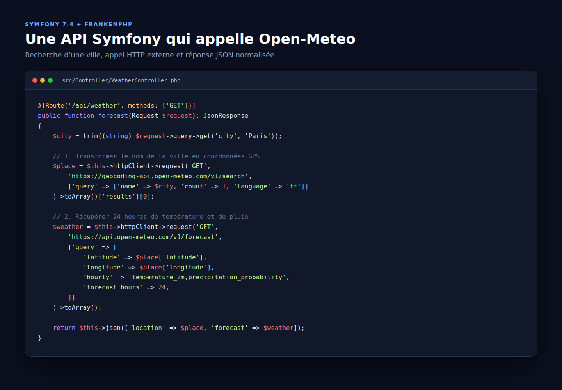Click the #[Route('/api/weather' attribute line
The width and height of the screenshot is (562, 390).
click(117, 106)
